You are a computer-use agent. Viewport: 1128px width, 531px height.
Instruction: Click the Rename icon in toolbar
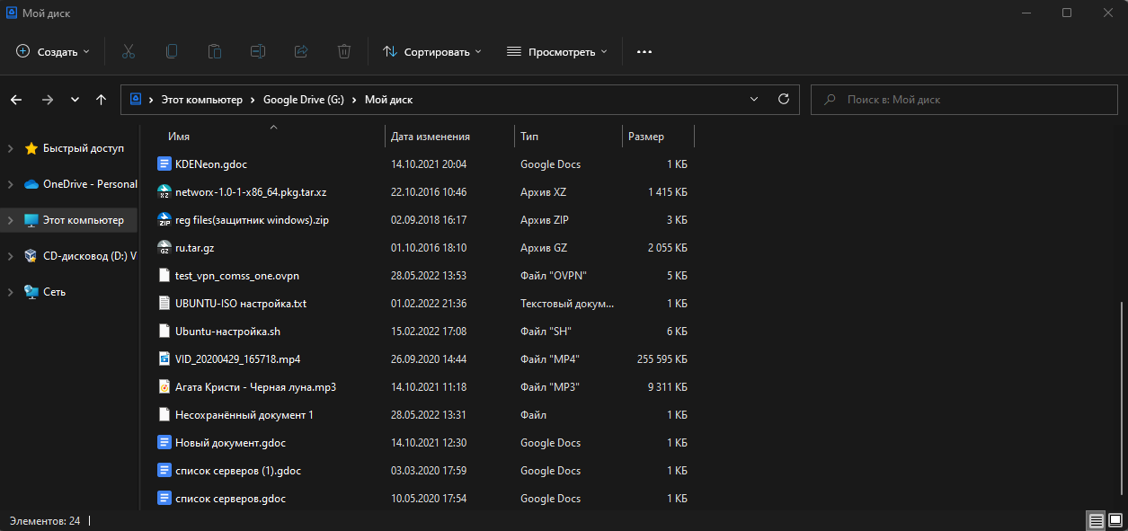(258, 52)
